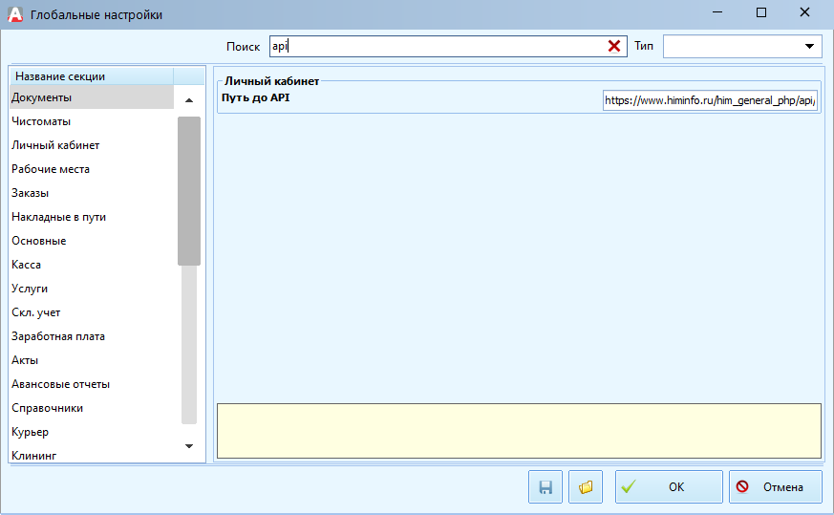Click the application logo in title bar
834x515 pixels.
[x=15, y=14]
